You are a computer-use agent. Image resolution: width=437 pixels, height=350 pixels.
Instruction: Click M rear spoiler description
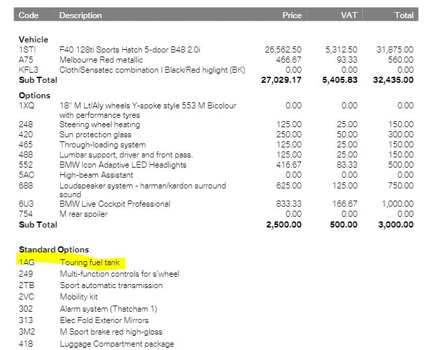(83, 214)
